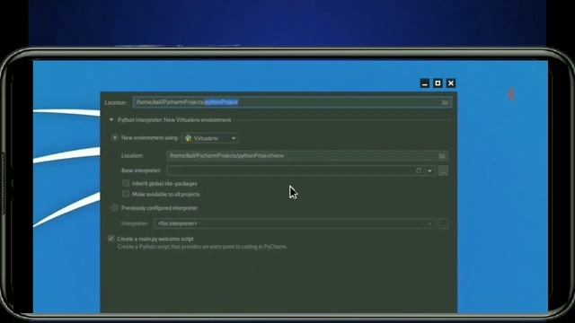The height and width of the screenshot is (323, 575).
Task: Collapse Python Interpreter: New Virtualenv environment section
Action: (x=111, y=119)
